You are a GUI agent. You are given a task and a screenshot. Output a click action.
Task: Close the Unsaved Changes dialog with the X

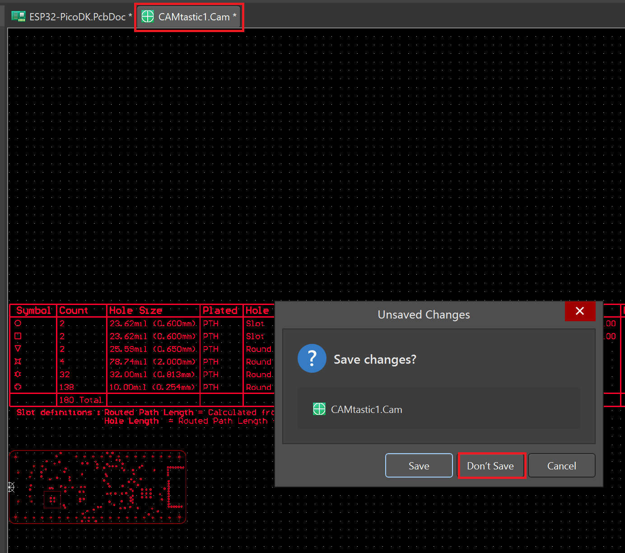[580, 311]
